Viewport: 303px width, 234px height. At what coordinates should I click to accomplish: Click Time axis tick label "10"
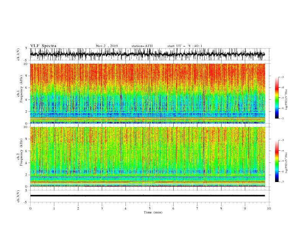(269, 208)
